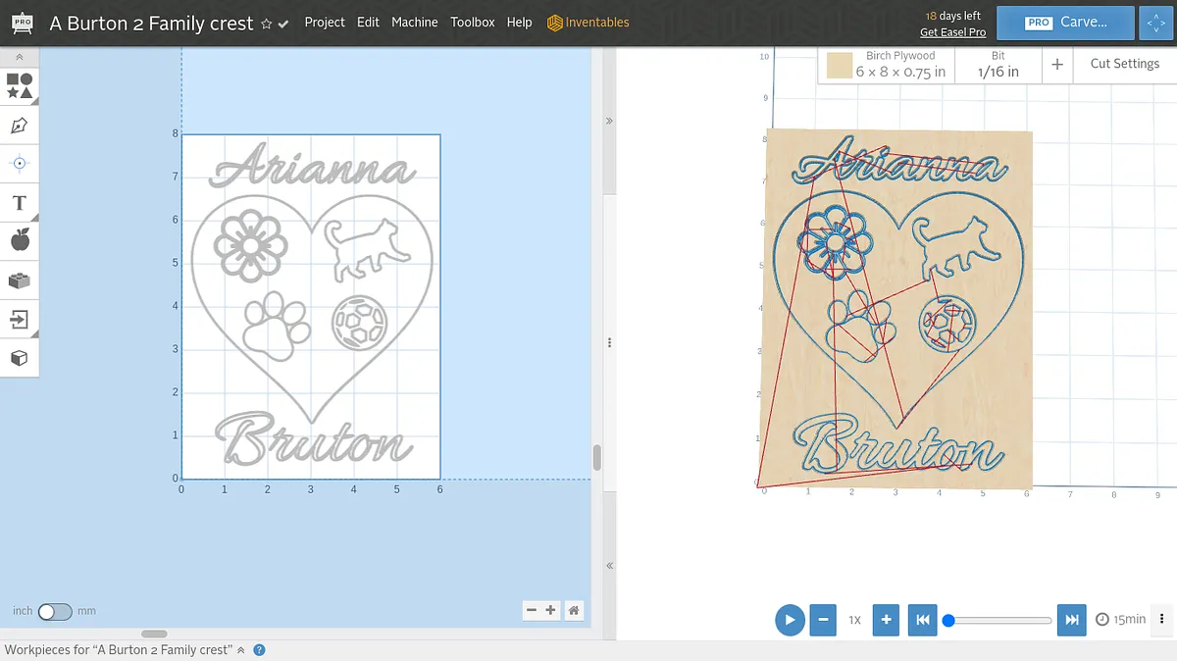Select the Pen drawing tool
The width and height of the screenshot is (1177, 661).
click(x=20, y=126)
